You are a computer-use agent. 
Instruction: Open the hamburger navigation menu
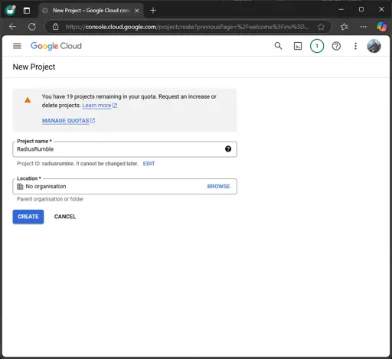17,46
